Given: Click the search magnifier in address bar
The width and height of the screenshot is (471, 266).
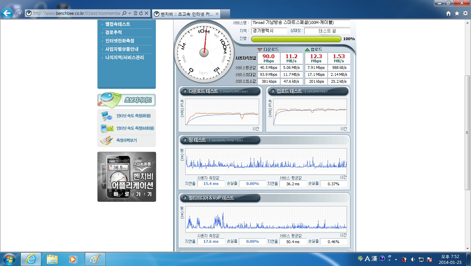Looking at the screenshot, I should click(x=124, y=14).
